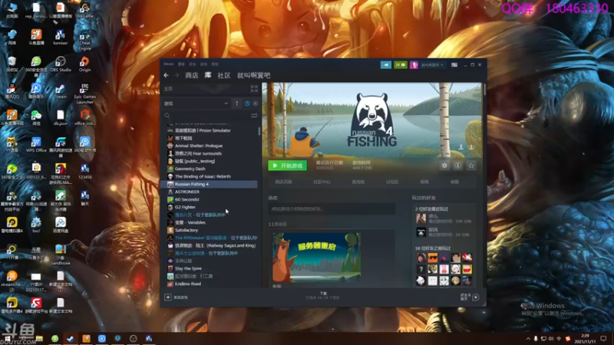The height and width of the screenshot is (345, 614).
Task: Open game settings gear icon
Action: pos(444,166)
